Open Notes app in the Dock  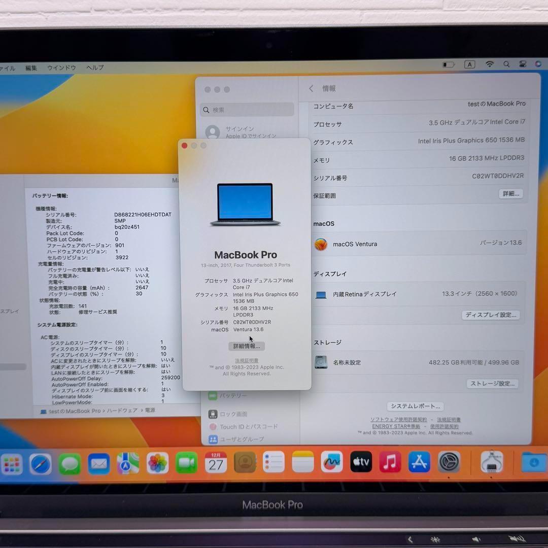click(302, 462)
